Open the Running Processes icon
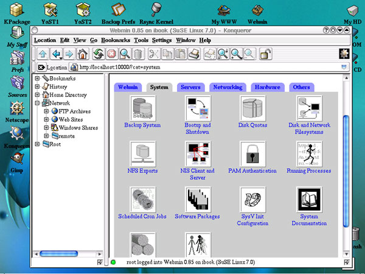Image resolution: width=365 pixels, height=274 pixels. (x=309, y=154)
